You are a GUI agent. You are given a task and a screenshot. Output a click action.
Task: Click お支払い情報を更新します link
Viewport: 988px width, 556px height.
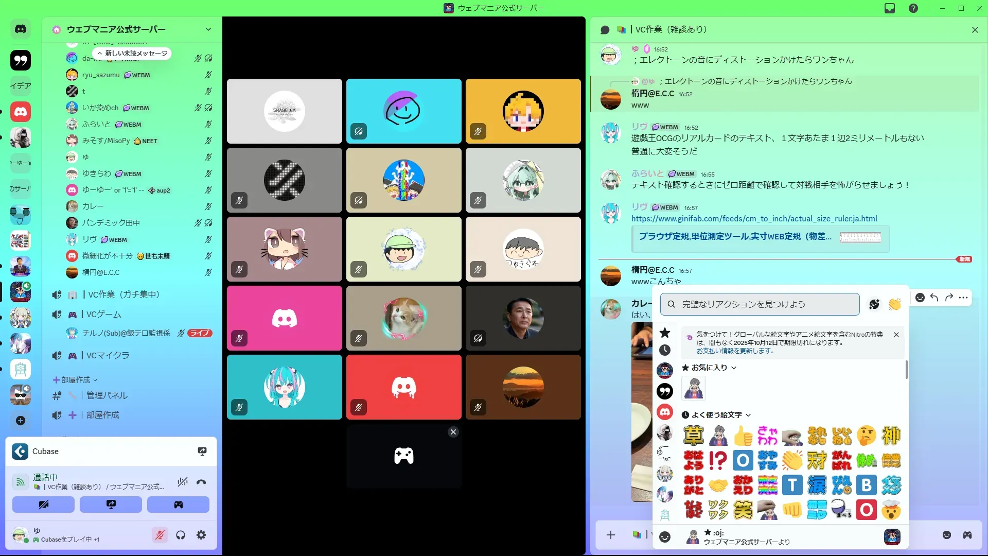click(x=735, y=351)
